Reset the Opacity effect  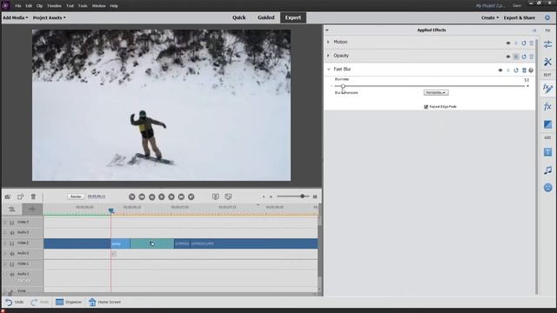click(524, 57)
